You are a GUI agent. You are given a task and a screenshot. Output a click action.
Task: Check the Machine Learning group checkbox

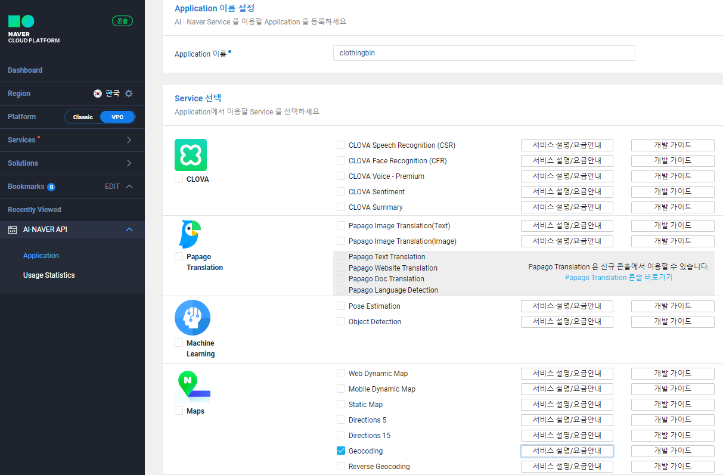(179, 343)
